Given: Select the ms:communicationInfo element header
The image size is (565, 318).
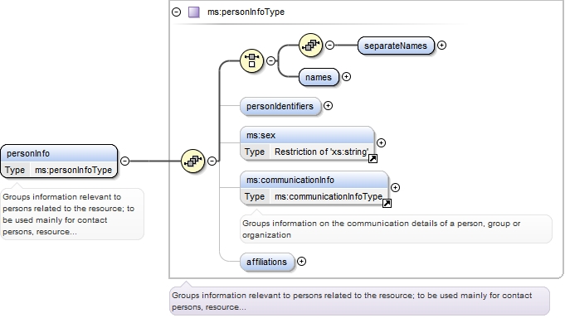Looking at the screenshot, I should (x=314, y=180).
